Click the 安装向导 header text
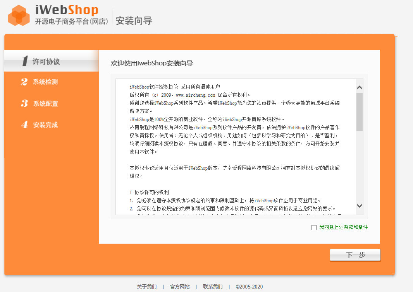413x292 pixels. coord(134,20)
